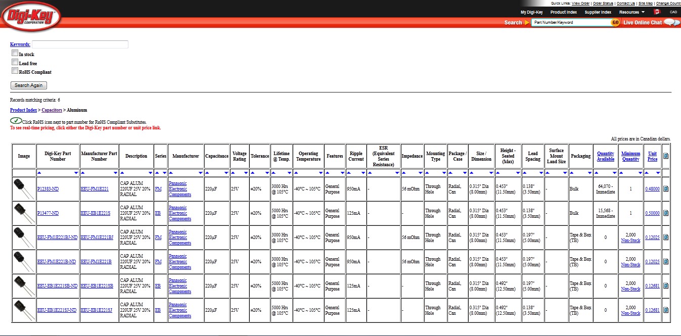Enable the In stock checkbox
The width and height of the screenshot is (681, 336).
(15, 53)
